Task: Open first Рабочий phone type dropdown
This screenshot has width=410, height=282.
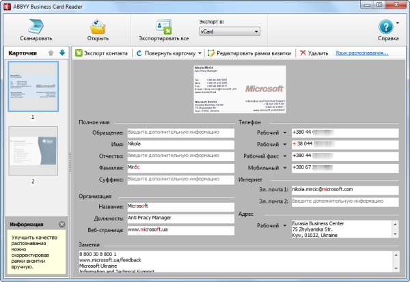Action: click(x=285, y=132)
